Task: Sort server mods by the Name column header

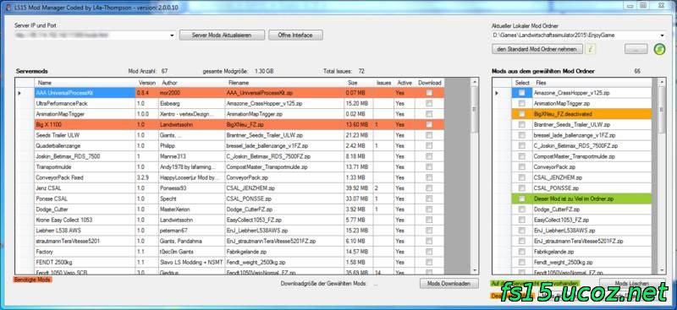Action: 85,82
